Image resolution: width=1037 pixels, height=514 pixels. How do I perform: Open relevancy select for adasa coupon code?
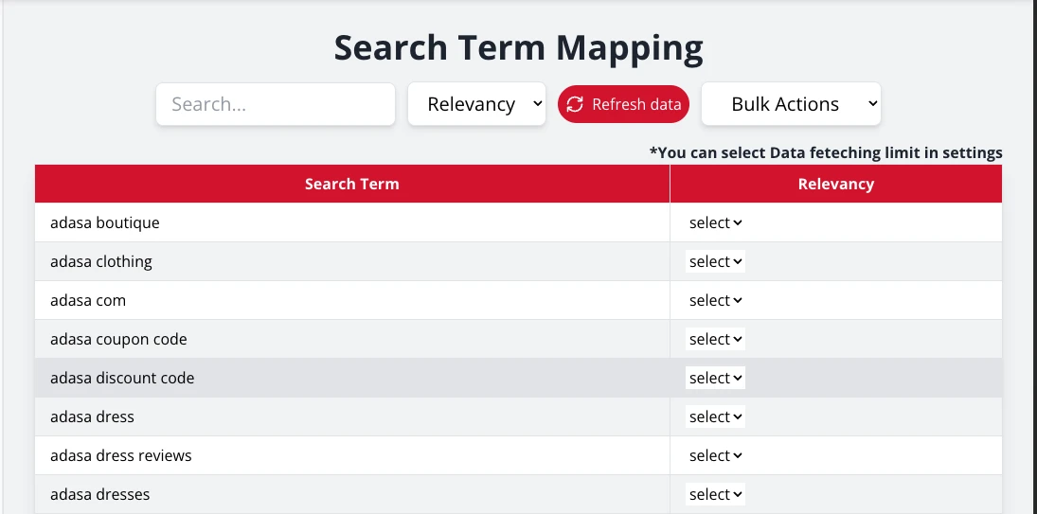click(715, 340)
